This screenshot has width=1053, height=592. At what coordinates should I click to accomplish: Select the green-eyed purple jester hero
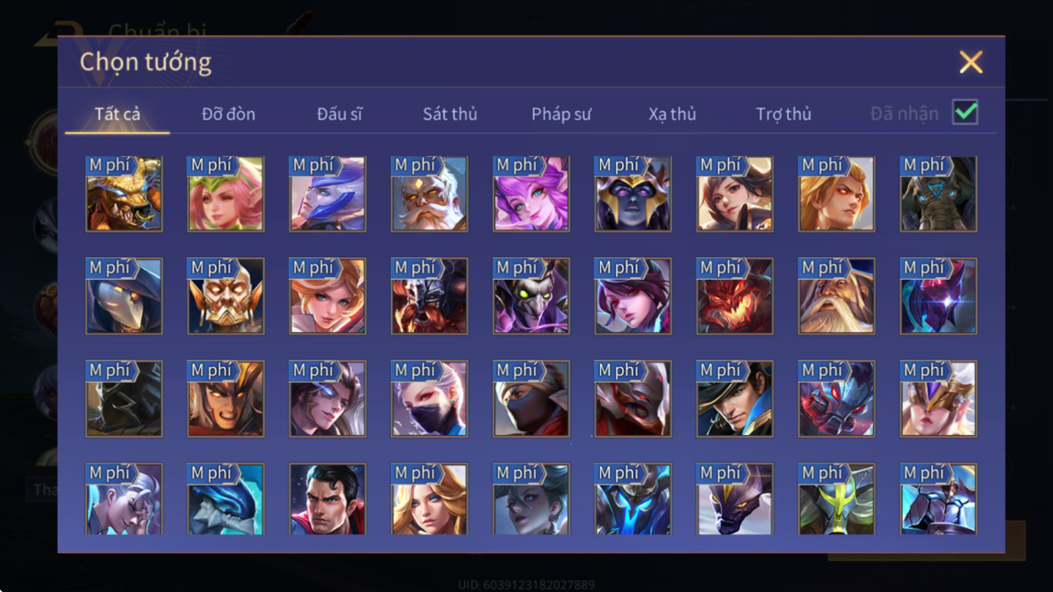pyautogui.click(x=531, y=296)
